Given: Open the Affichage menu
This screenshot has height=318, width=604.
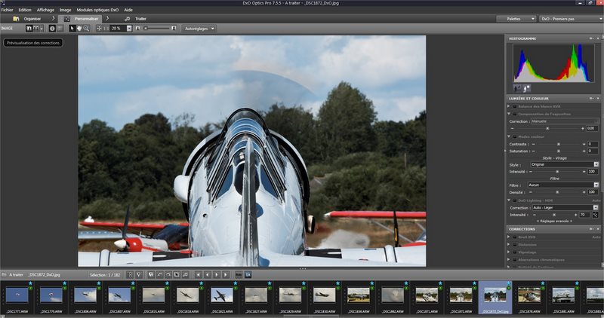Looking at the screenshot, I should pos(45,10).
